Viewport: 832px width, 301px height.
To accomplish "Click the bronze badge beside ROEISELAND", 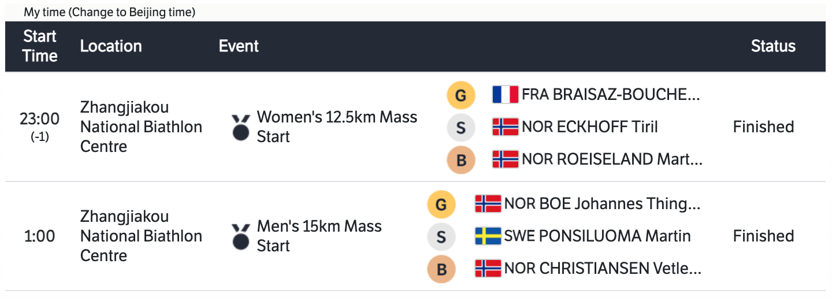I will [460, 159].
